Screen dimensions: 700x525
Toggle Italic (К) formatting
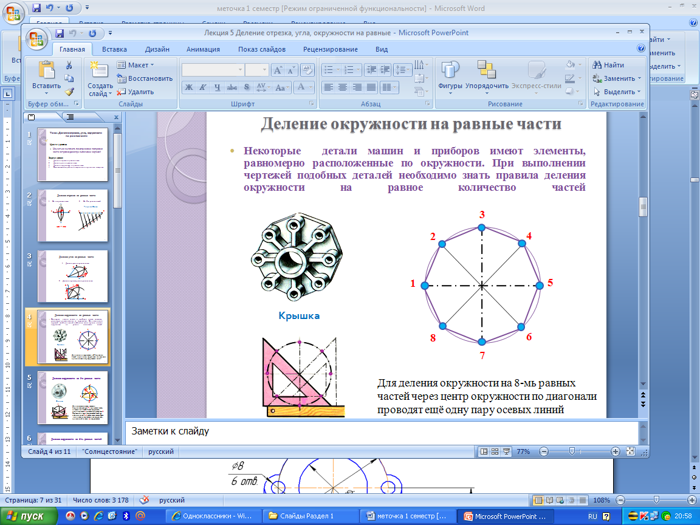point(203,87)
